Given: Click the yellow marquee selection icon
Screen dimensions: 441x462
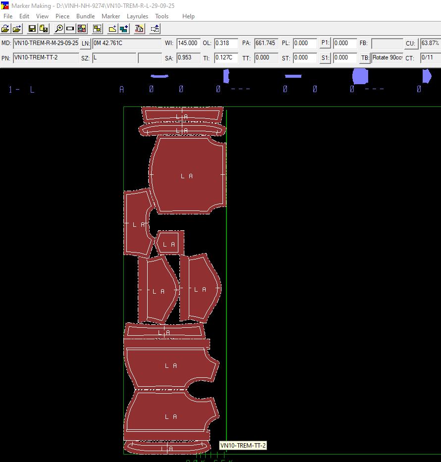Looking at the screenshot, I should 97,29.
